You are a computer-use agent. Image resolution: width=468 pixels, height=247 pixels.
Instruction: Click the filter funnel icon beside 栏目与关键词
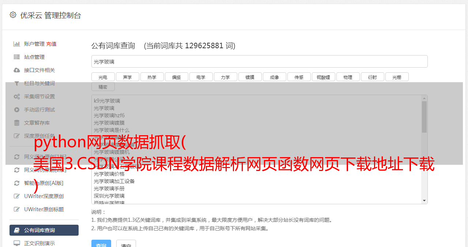pos(16,83)
